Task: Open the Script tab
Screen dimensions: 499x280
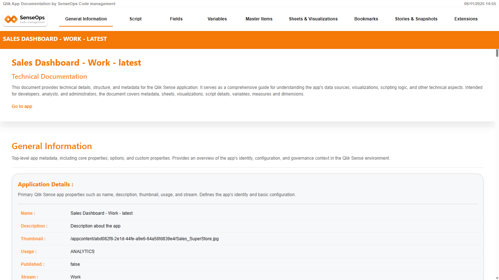Action: (x=135, y=19)
